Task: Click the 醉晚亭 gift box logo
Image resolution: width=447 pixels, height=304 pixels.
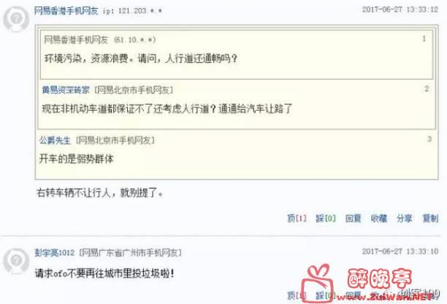Action: pyautogui.click(x=317, y=282)
